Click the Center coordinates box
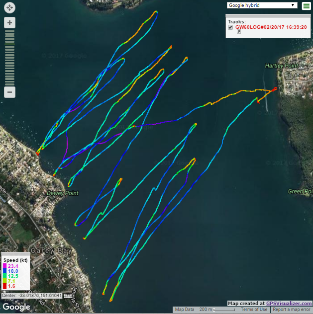Viewport: 313px width, 314px height. click(x=32, y=296)
